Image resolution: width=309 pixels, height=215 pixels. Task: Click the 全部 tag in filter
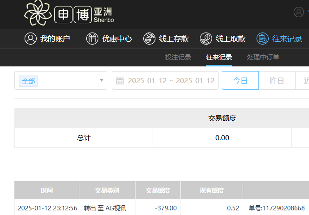(28, 81)
